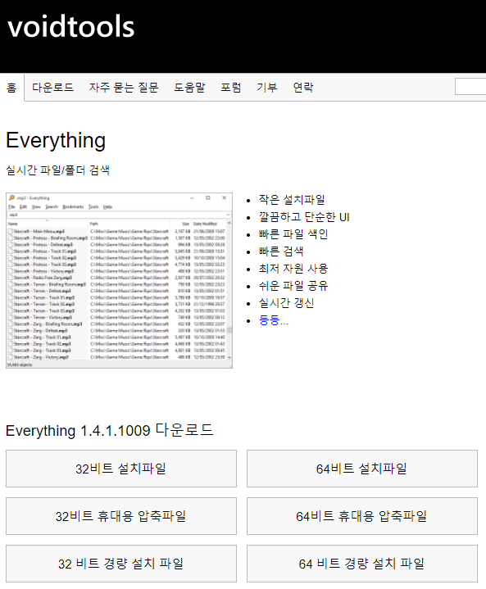
Task: Download the 64비트 설치파일
Action: 362,469
